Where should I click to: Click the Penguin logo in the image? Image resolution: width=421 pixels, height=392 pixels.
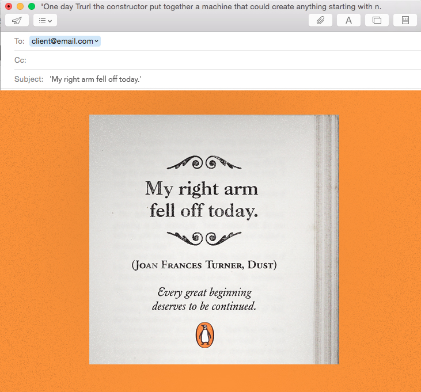204,335
